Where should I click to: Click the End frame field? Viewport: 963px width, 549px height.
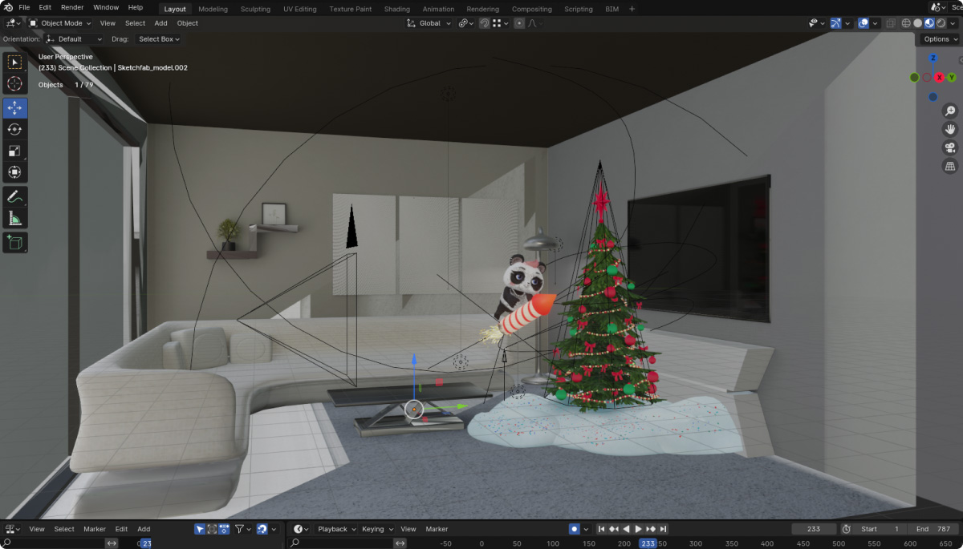point(934,529)
